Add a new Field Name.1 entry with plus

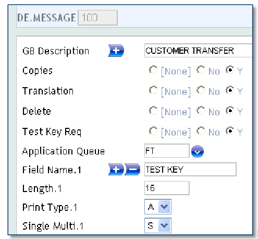116,169
